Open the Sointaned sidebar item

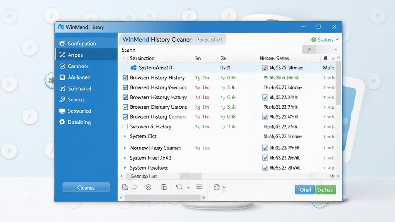click(86, 89)
